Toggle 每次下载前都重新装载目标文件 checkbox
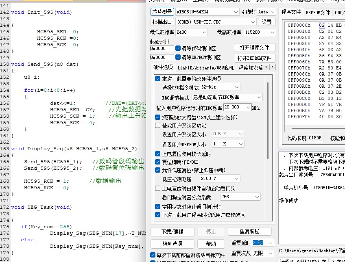The width and height of the screenshot is (345, 262). [x=153, y=255]
